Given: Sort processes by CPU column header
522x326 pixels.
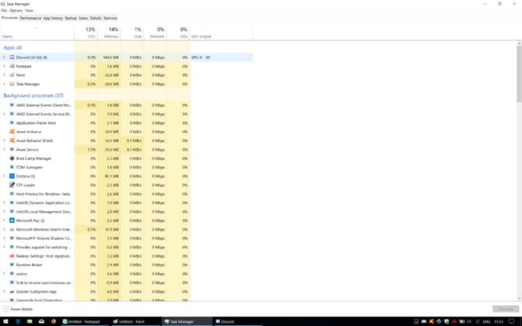Looking at the screenshot, I should pyautogui.click(x=86, y=33).
